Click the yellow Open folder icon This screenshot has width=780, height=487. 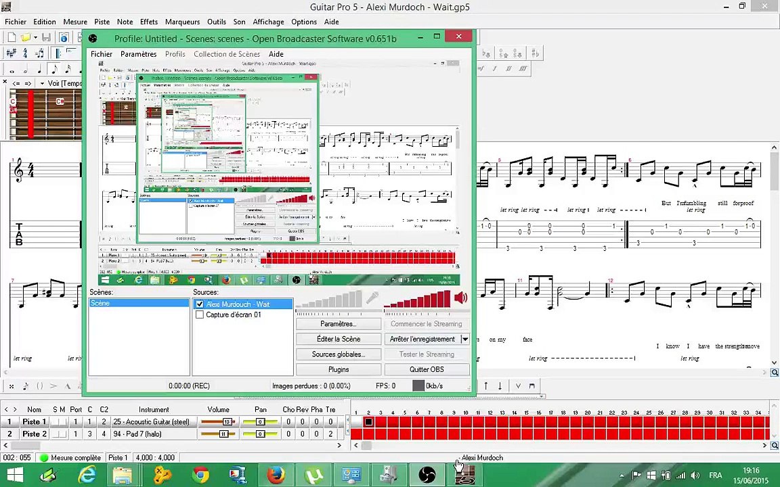[25, 37]
